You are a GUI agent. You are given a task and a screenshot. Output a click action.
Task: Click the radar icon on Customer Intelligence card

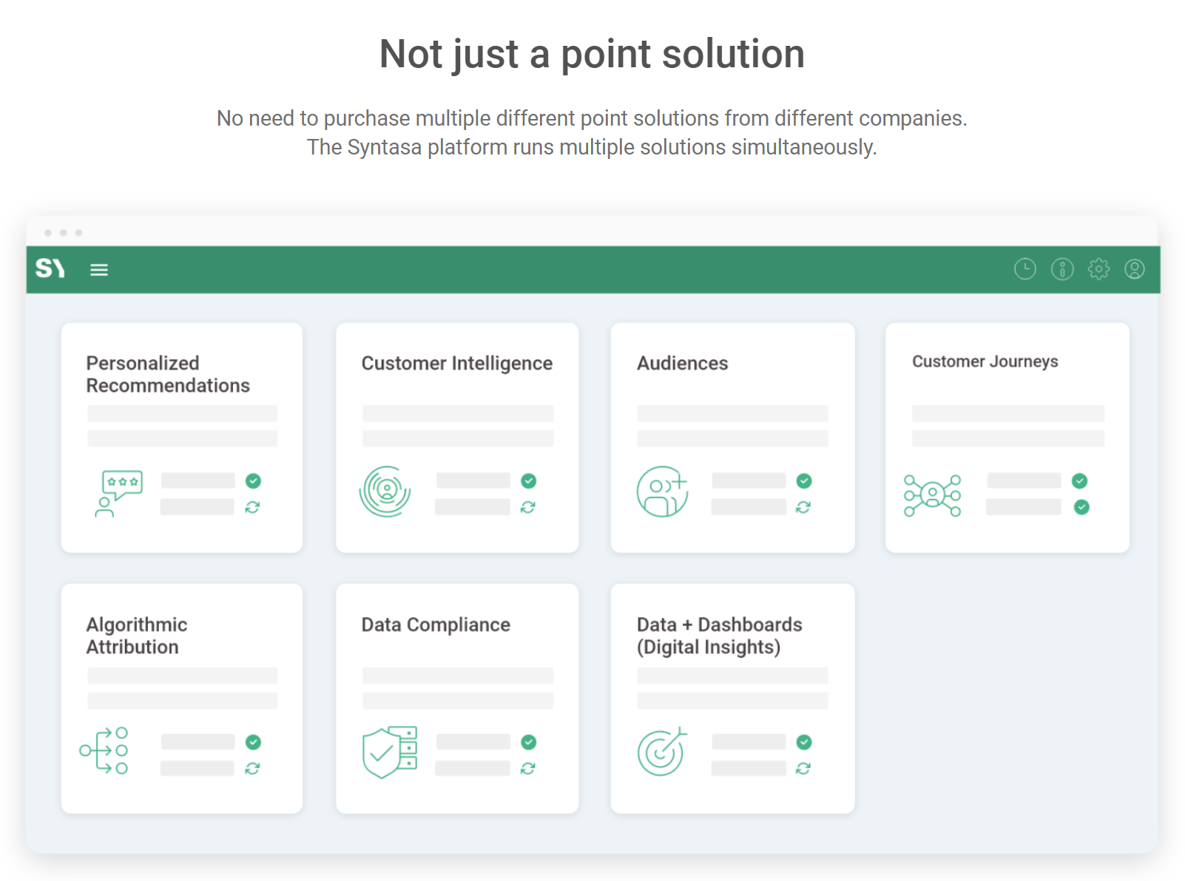click(386, 490)
